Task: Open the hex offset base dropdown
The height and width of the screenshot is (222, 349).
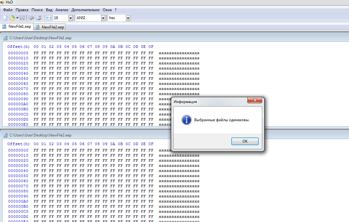Action: 128,18
